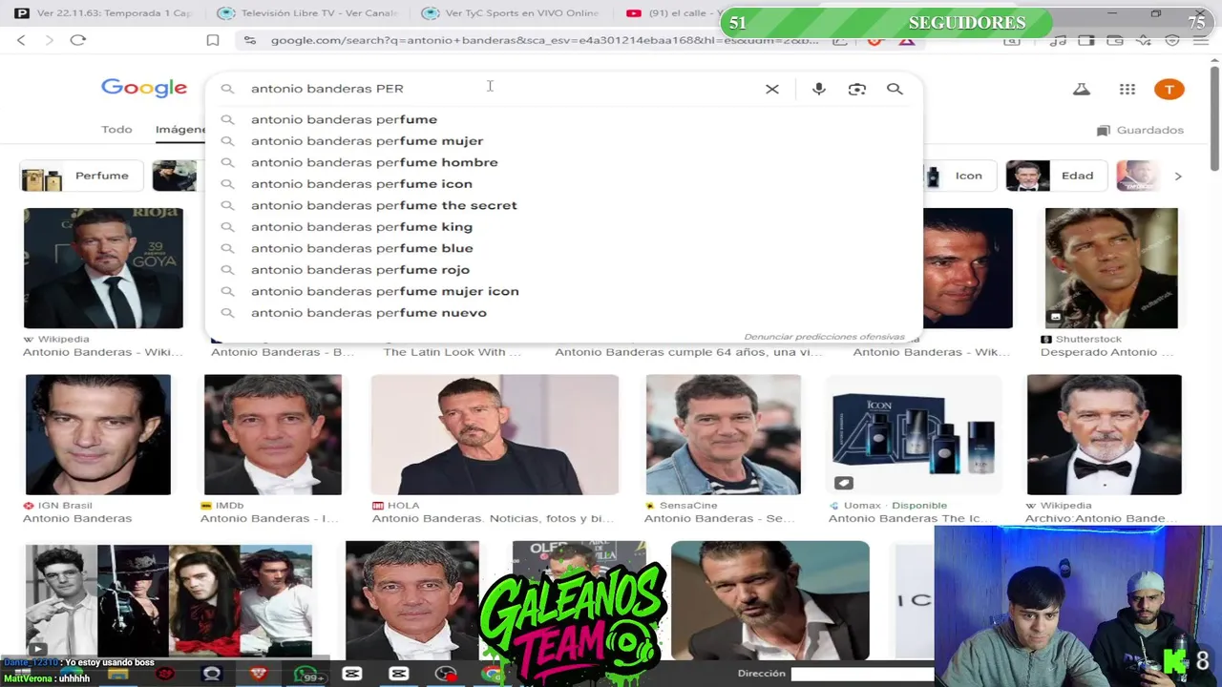
Task: Open the IGN Brasil Antonio Banderas image
Action: click(x=98, y=434)
